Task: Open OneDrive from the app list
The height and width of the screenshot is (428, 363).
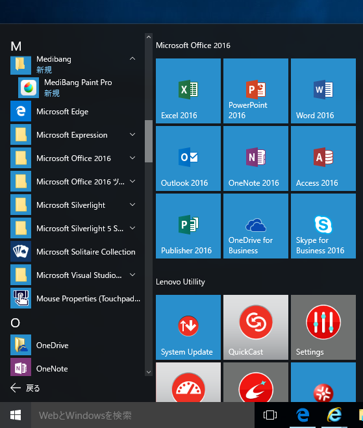Action: [76, 345]
